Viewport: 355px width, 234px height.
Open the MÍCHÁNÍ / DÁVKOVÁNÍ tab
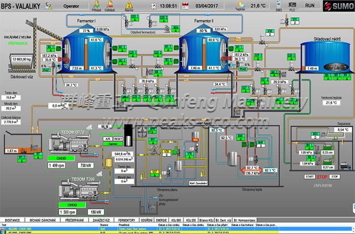tap(42, 220)
